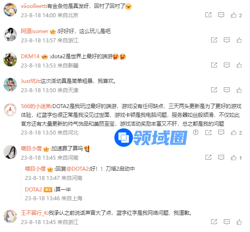Open reply box on 喵目小僧's comment
Screen dimensions: 250x232
(x=221, y=157)
